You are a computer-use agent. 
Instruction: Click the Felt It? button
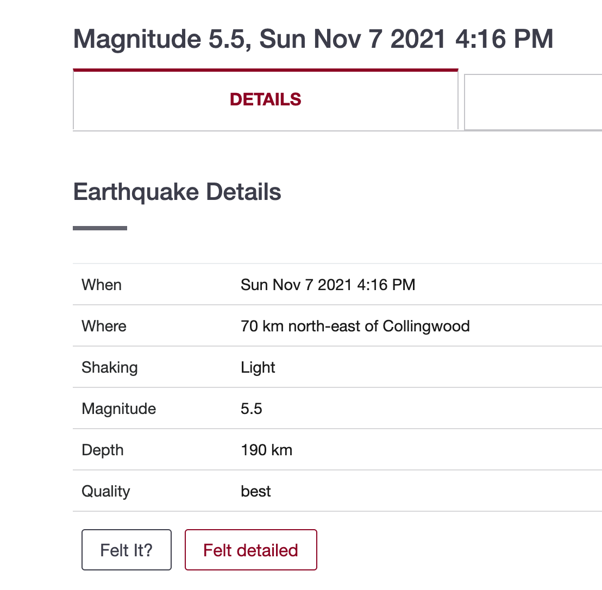[126, 550]
